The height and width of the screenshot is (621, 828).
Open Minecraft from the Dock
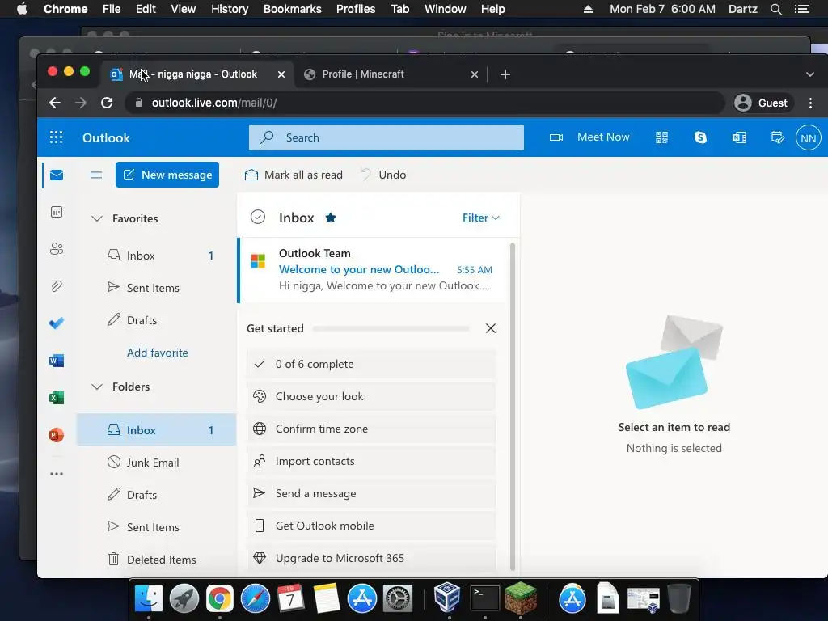520,598
